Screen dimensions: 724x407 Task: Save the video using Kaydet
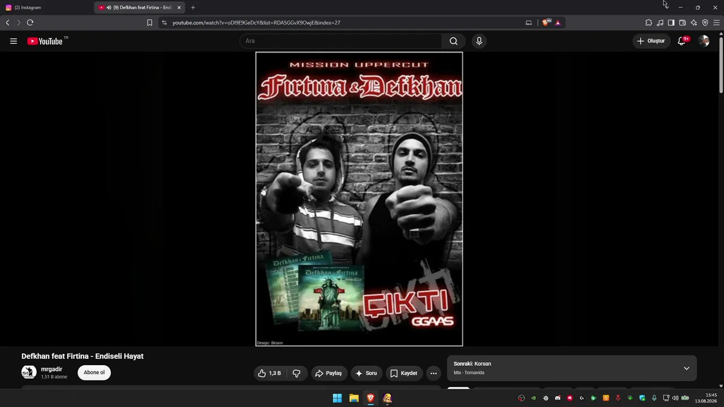coord(404,373)
